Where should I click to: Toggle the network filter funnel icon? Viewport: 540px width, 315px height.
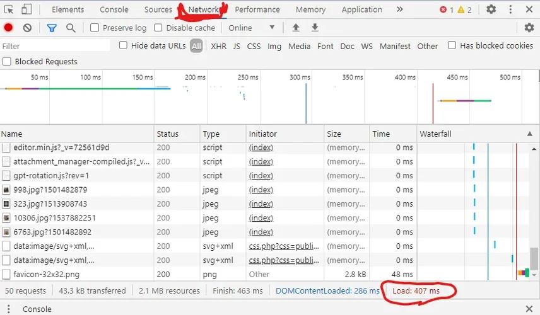point(52,28)
